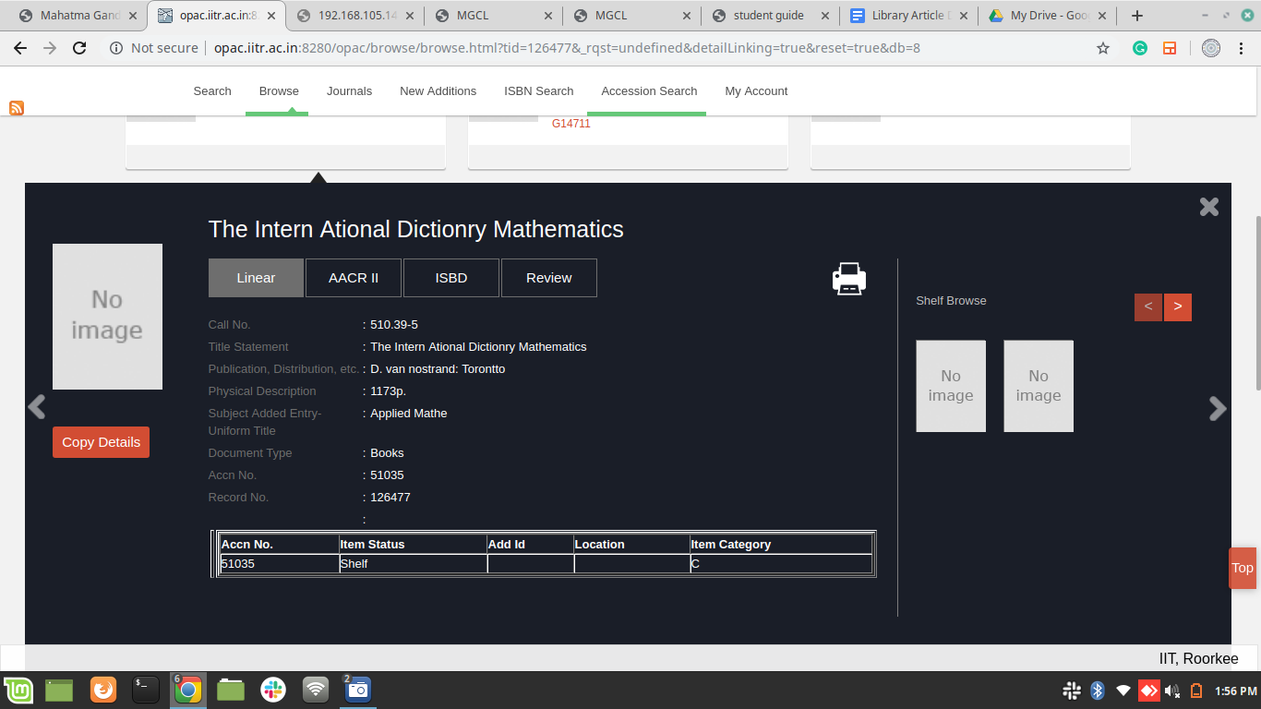Close the book detail panel
Viewport: 1261px width, 709px height.
pyautogui.click(x=1209, y=207)
